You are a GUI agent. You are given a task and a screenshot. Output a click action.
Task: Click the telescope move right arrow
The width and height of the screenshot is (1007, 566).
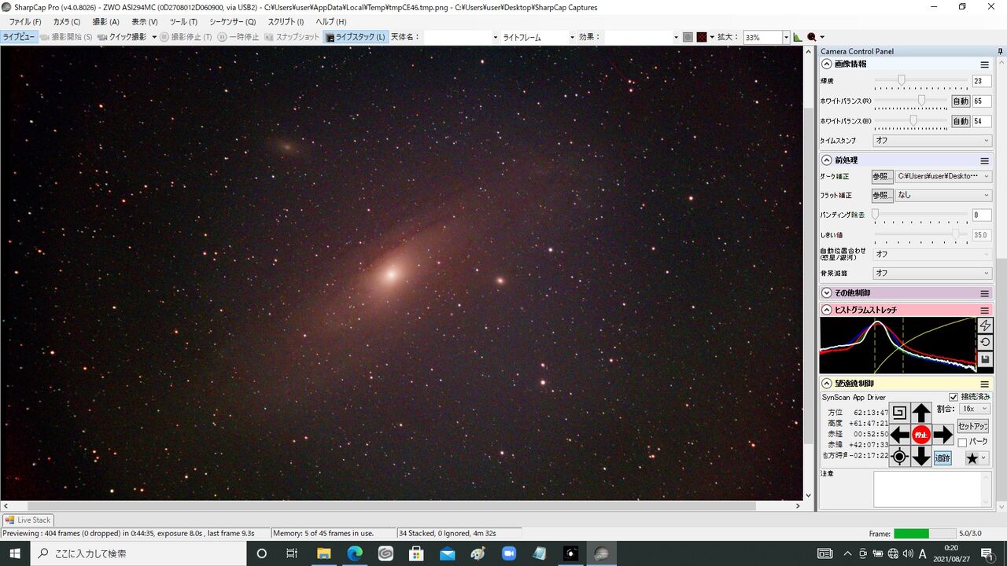943,434
